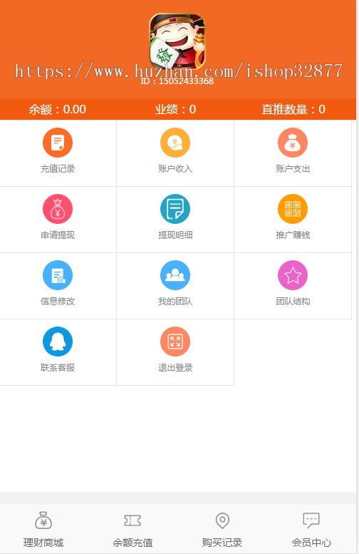Click the 推广赚钱 label text

point(293,235)
